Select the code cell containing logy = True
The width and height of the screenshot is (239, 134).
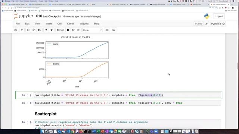coord(127,103)
